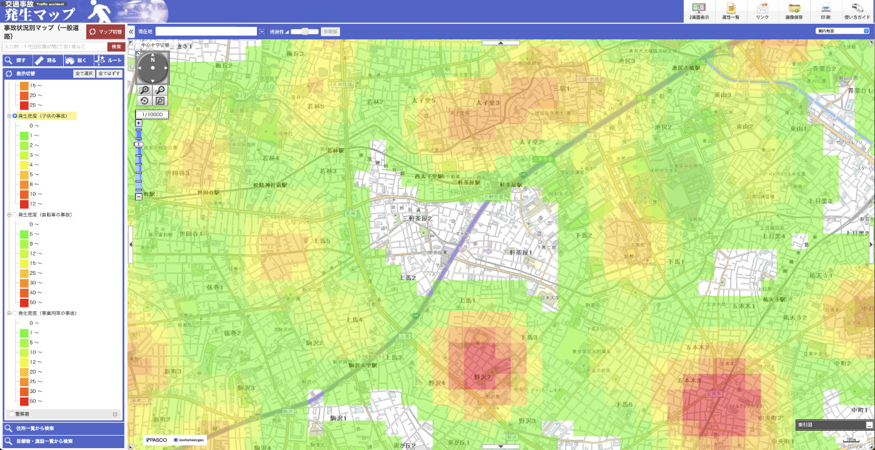Click the 1/10000 scale field
Viewport: 875px width, 450px height.
[152, 114]
